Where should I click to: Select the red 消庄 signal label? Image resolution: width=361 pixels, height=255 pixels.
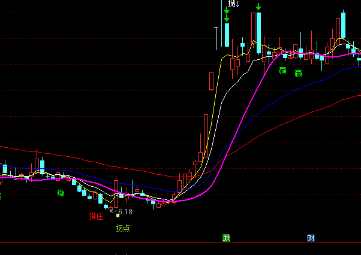coord(96,216)
